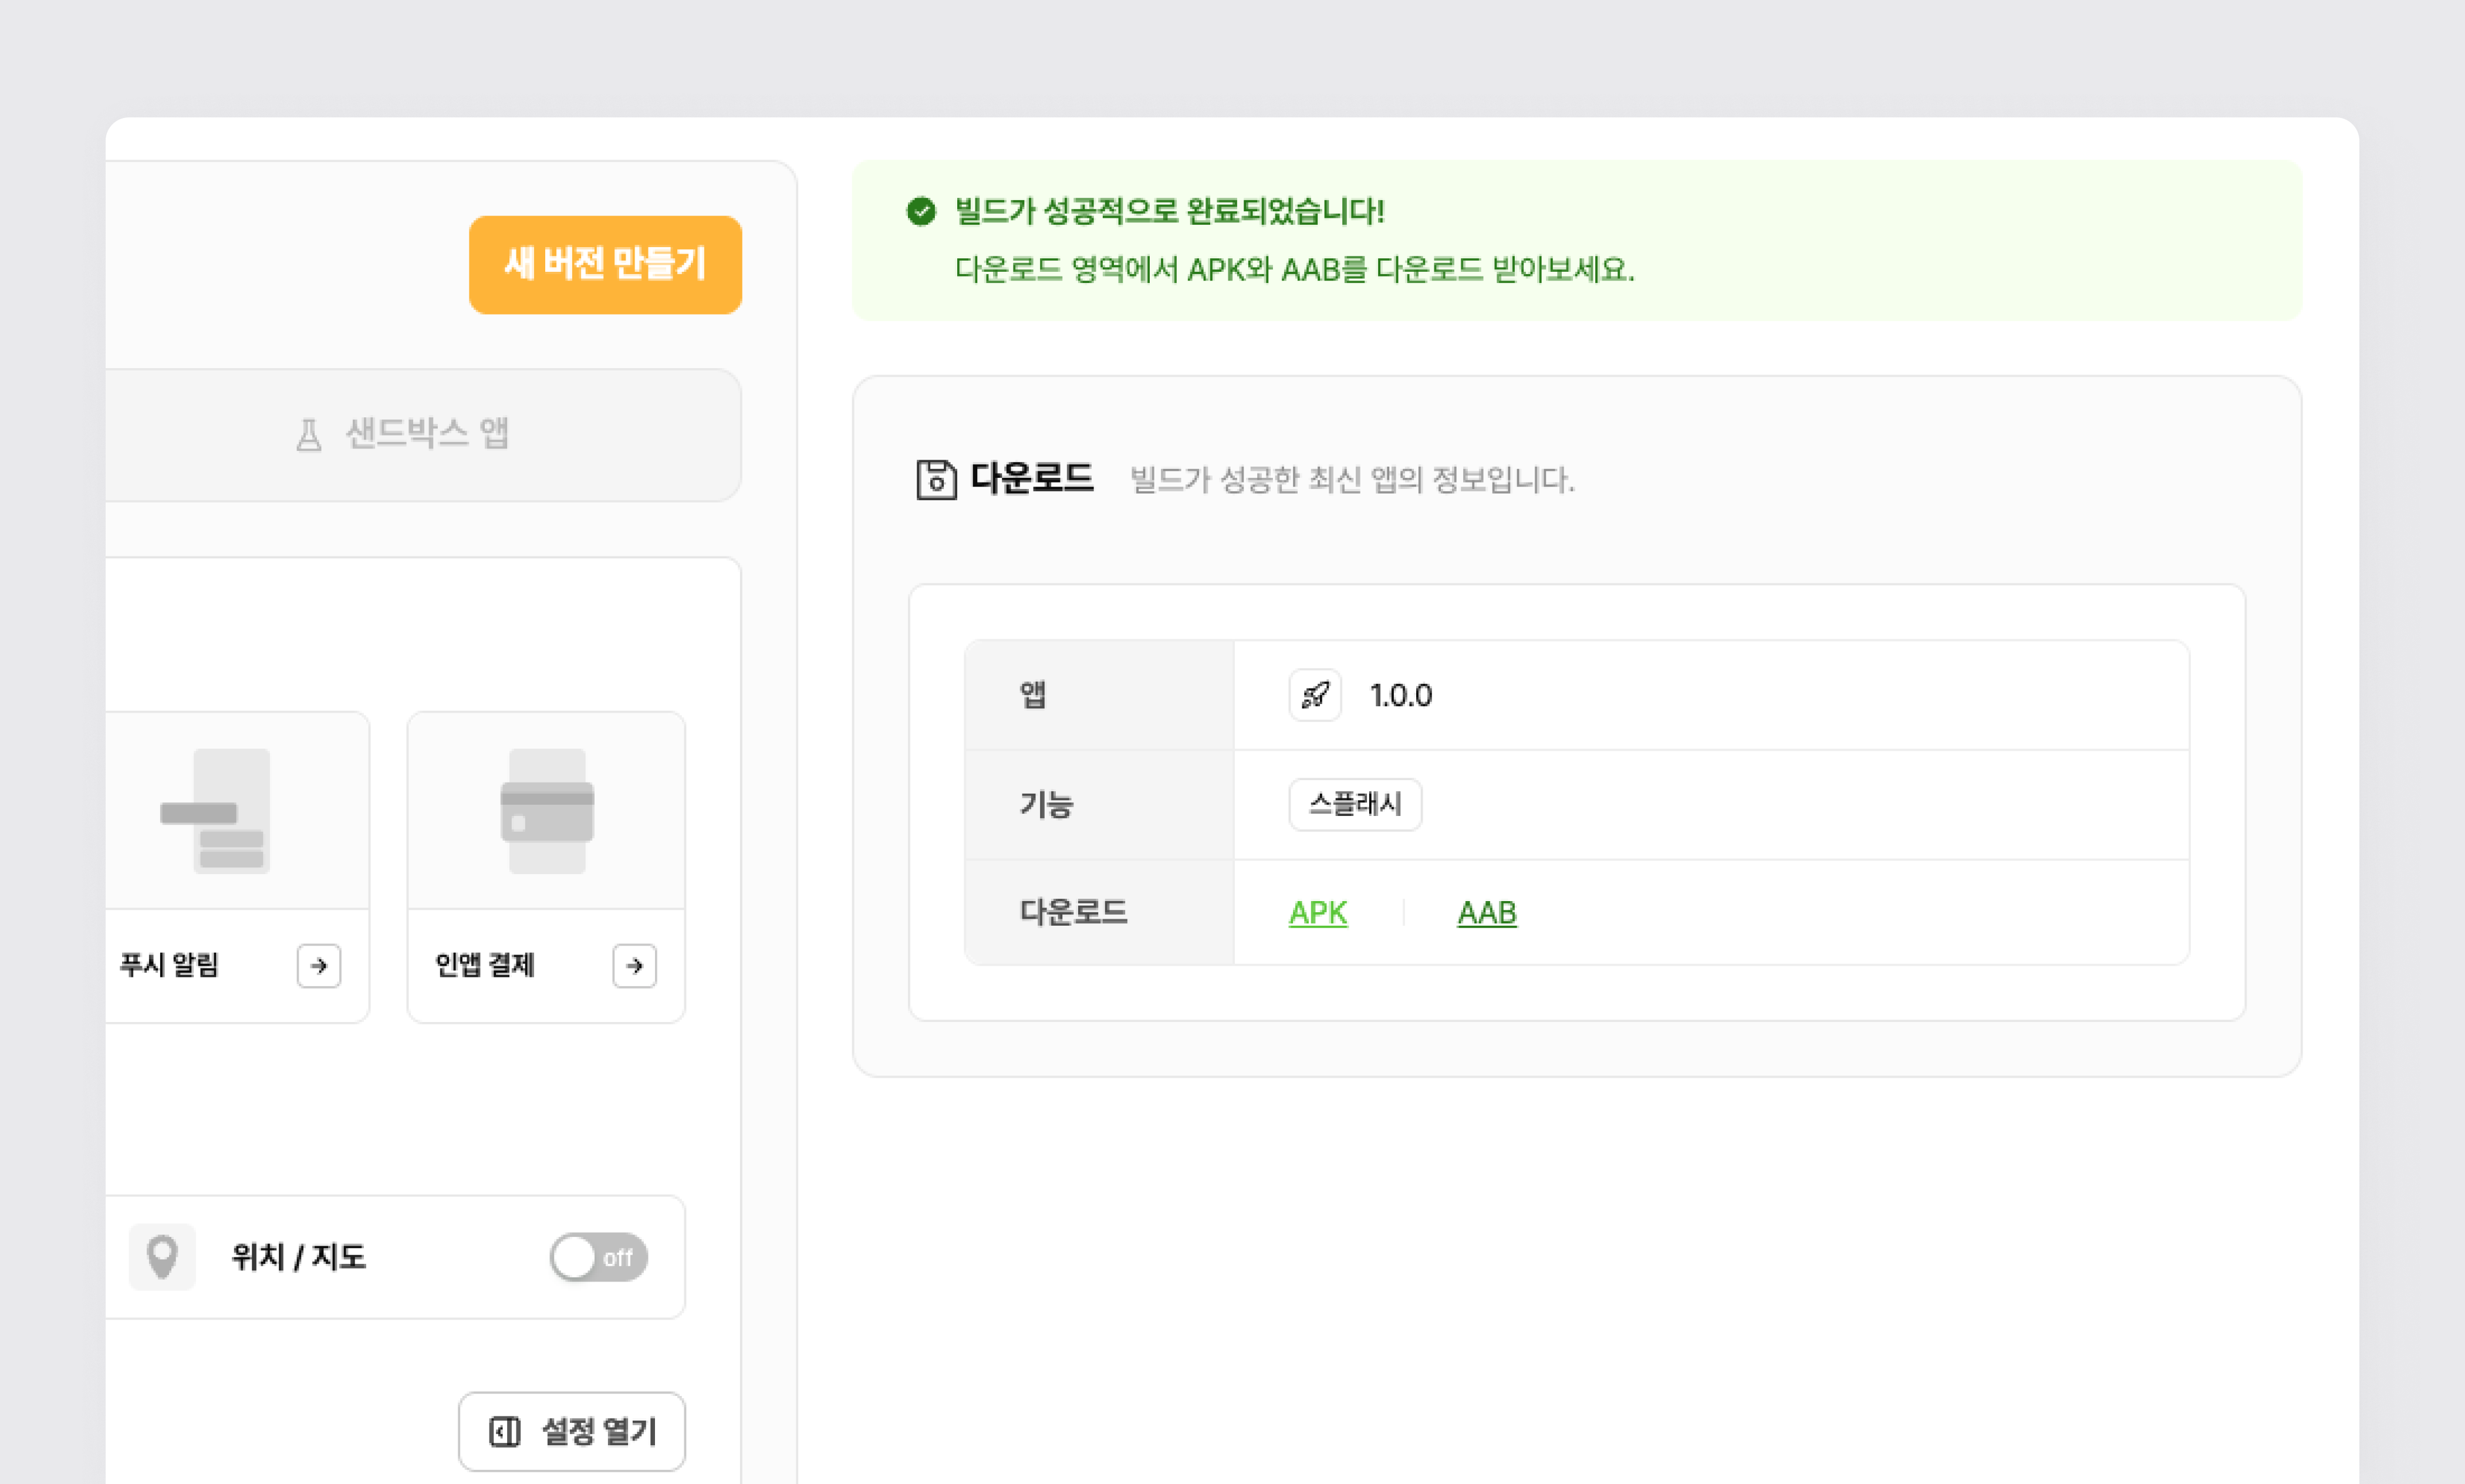
Task: Click the build success message banner
Action: click(x=1575, y=240)
